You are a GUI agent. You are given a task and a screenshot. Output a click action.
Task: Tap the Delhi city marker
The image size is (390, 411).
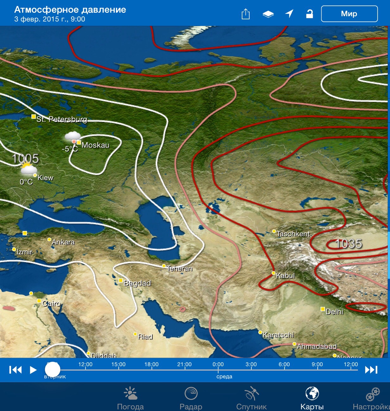click(x=323, y=309)
